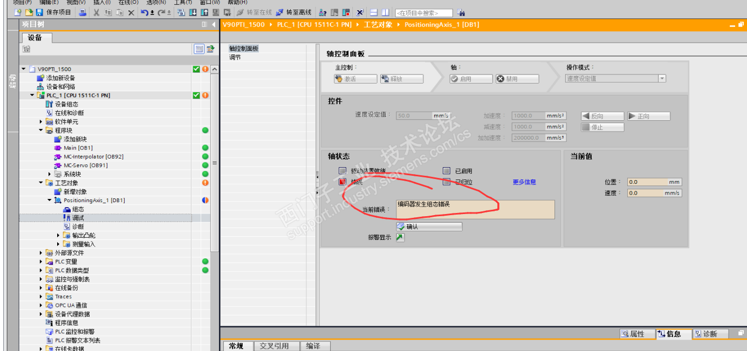The image size is (747, 351).
Task: Click the 停止 stop button
Action: [602, 127]
